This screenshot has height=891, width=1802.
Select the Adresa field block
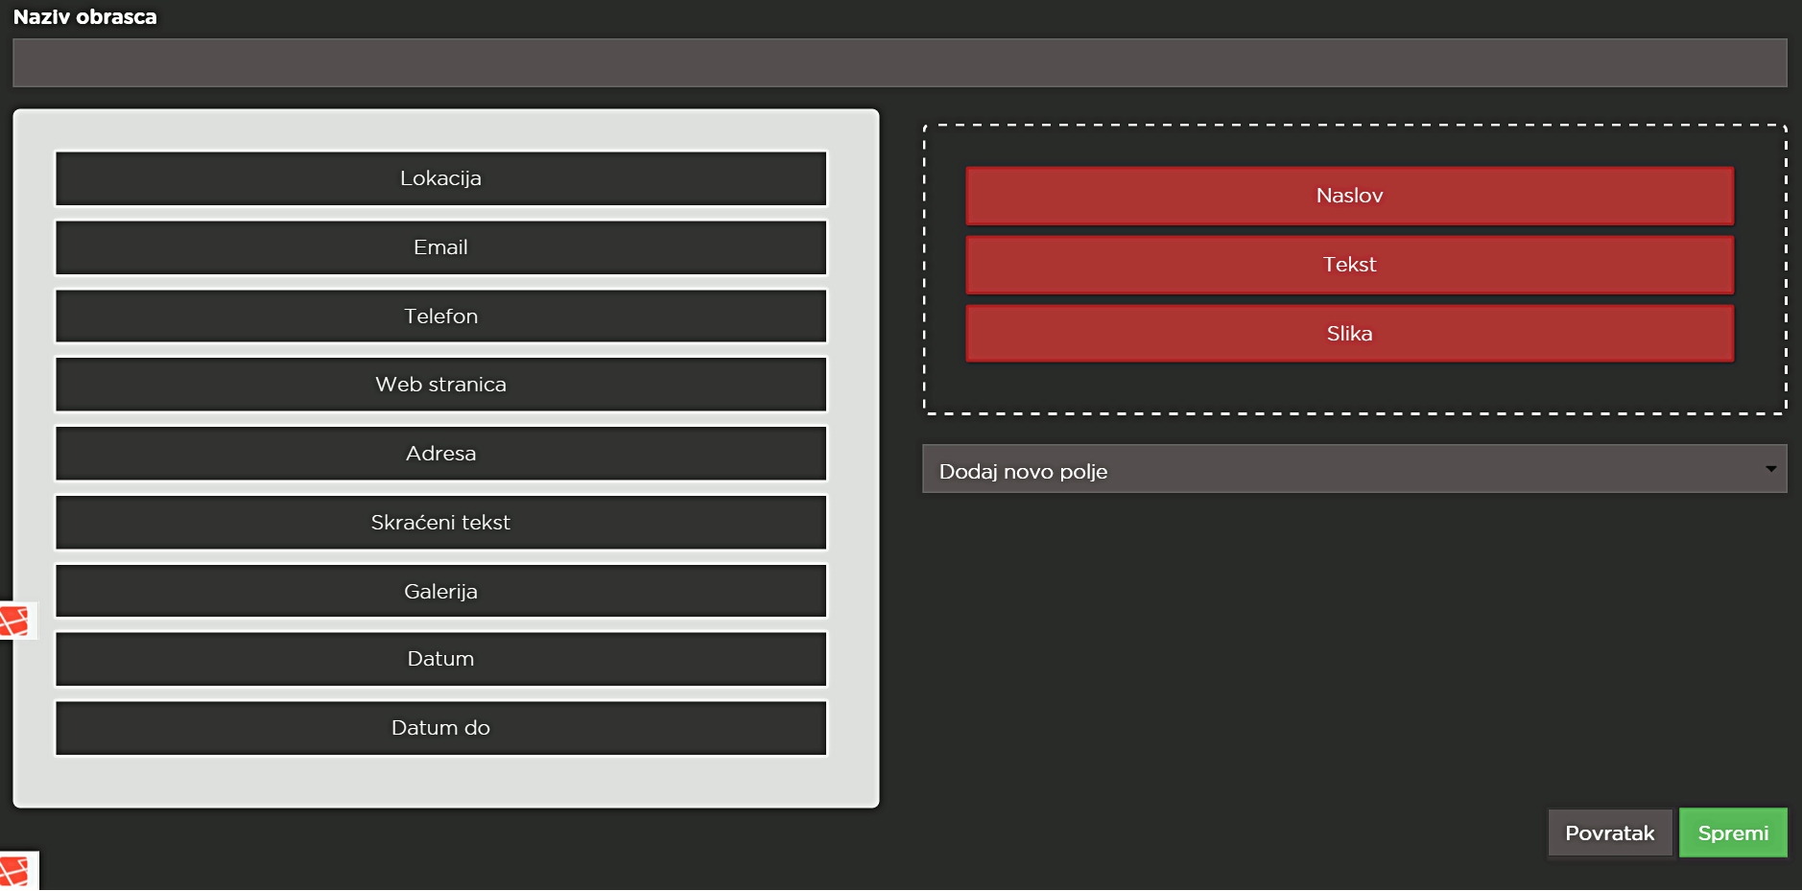coord(440,454)
